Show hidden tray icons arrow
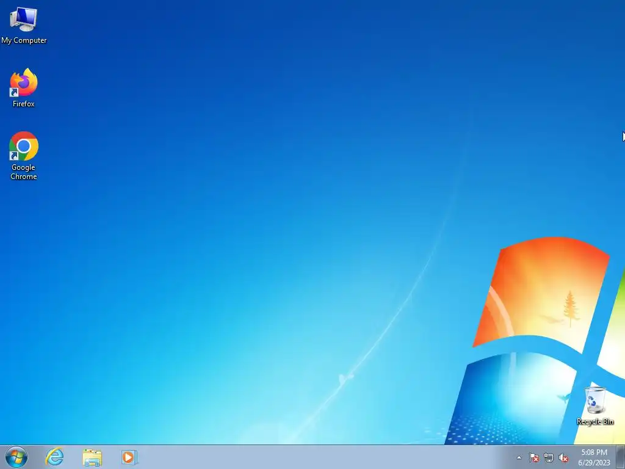 [519, 457]
